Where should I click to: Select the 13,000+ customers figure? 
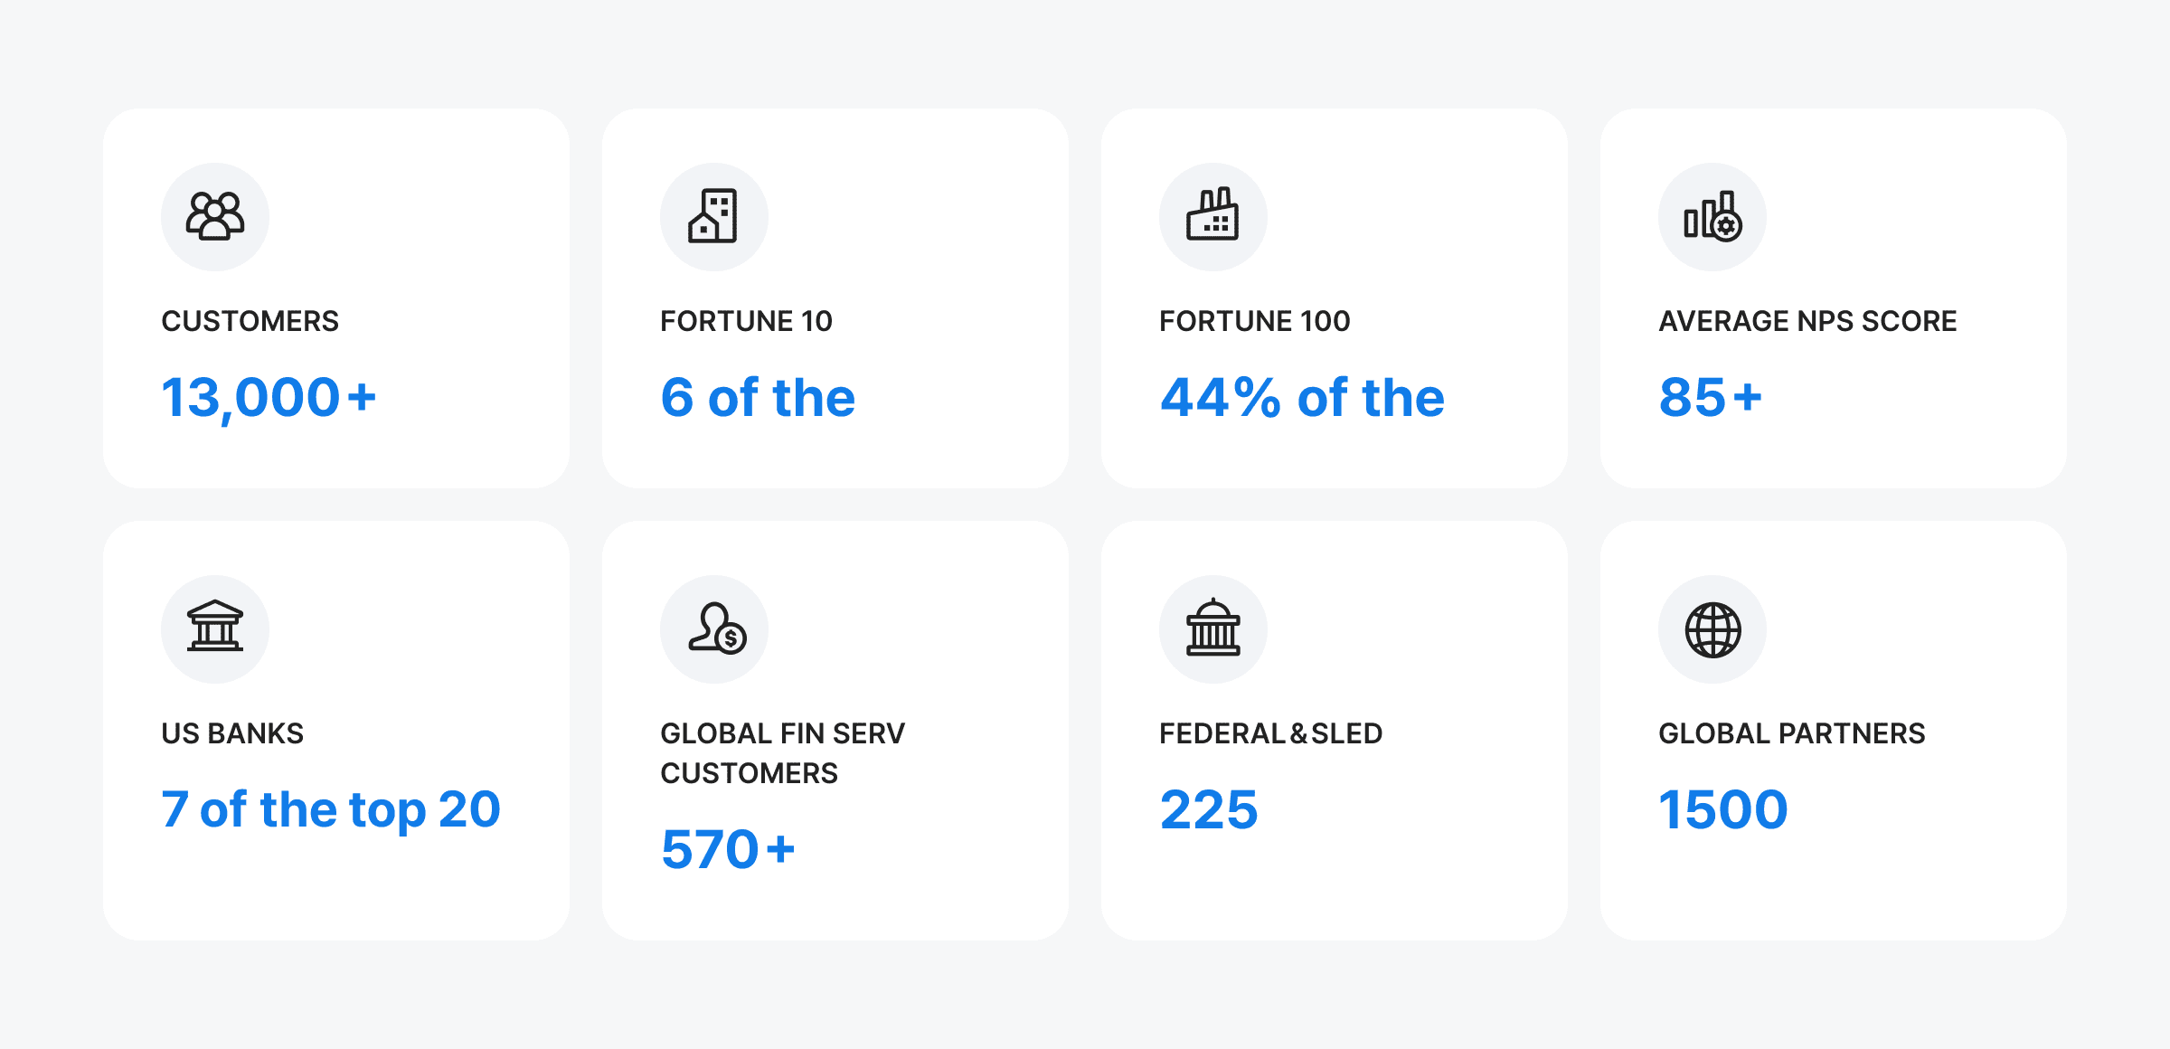coord(269,398)
